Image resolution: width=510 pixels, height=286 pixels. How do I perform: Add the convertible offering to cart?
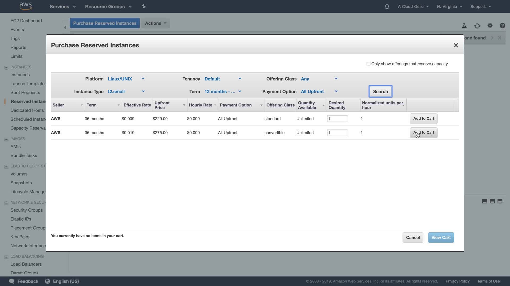423,133
